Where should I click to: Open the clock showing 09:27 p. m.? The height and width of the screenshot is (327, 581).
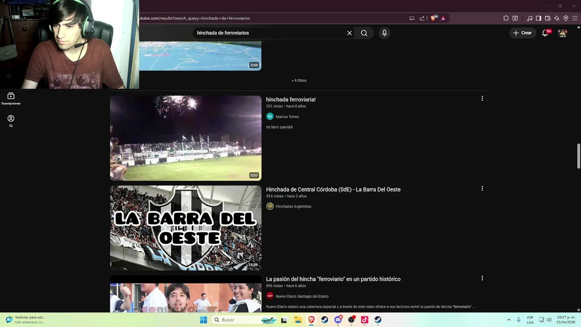click(x=566, y=320)
